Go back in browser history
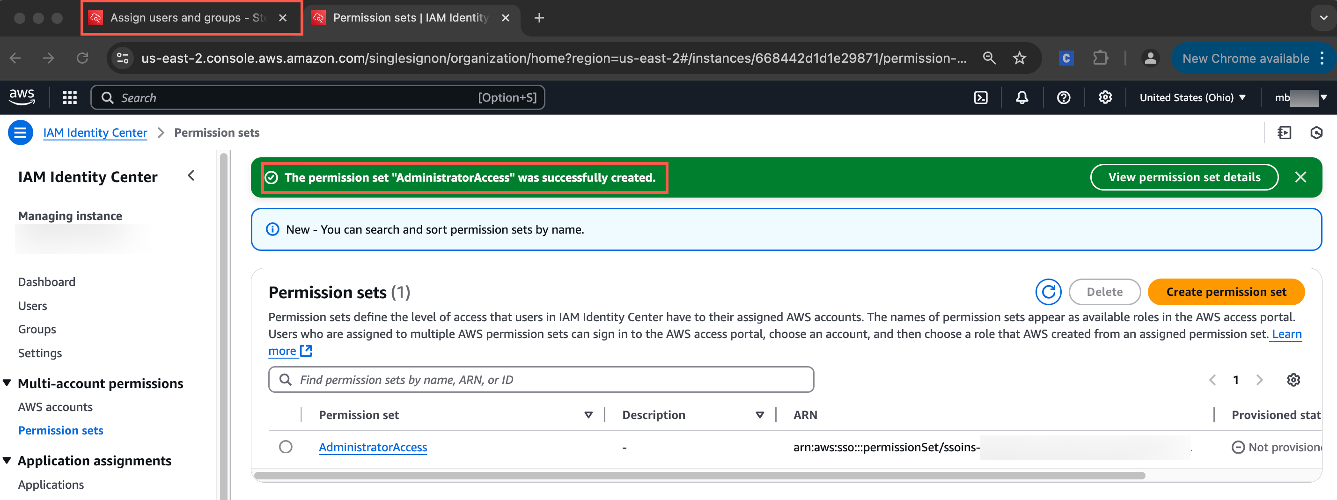This screenshot has height=500, width=1337. tap(15, 58)
